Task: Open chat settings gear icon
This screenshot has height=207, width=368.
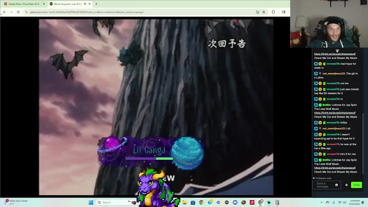Action: tap(346, 185)
